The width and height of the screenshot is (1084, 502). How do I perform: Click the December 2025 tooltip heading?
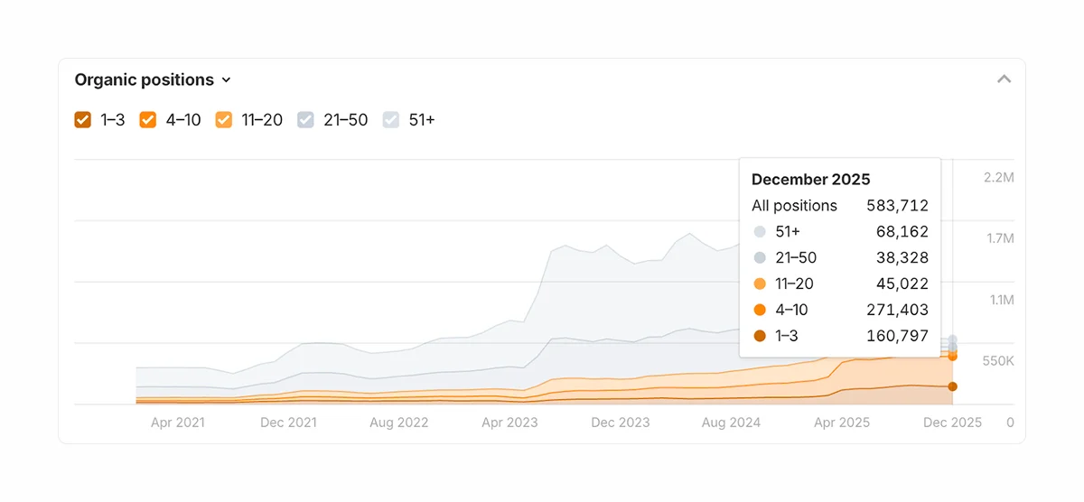(x=810, y=179)
